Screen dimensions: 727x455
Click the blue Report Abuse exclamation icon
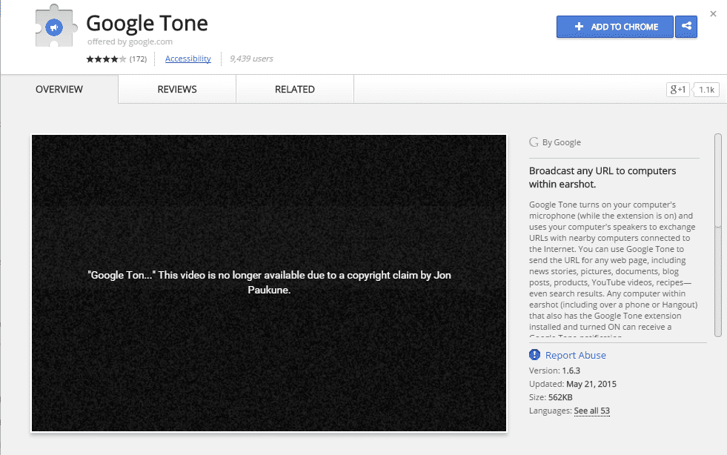pyautogui.click(x=535, y=355)
